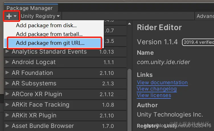Viewport: 214px width, 131px height.
Task: Open the View licenses link
Action: pos(154,95)
